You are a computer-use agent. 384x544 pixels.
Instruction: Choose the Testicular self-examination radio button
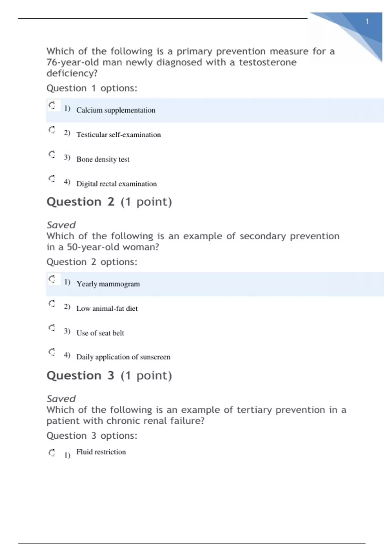52,130
